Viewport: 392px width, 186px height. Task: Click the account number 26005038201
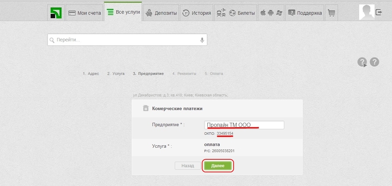coord(223,151)
